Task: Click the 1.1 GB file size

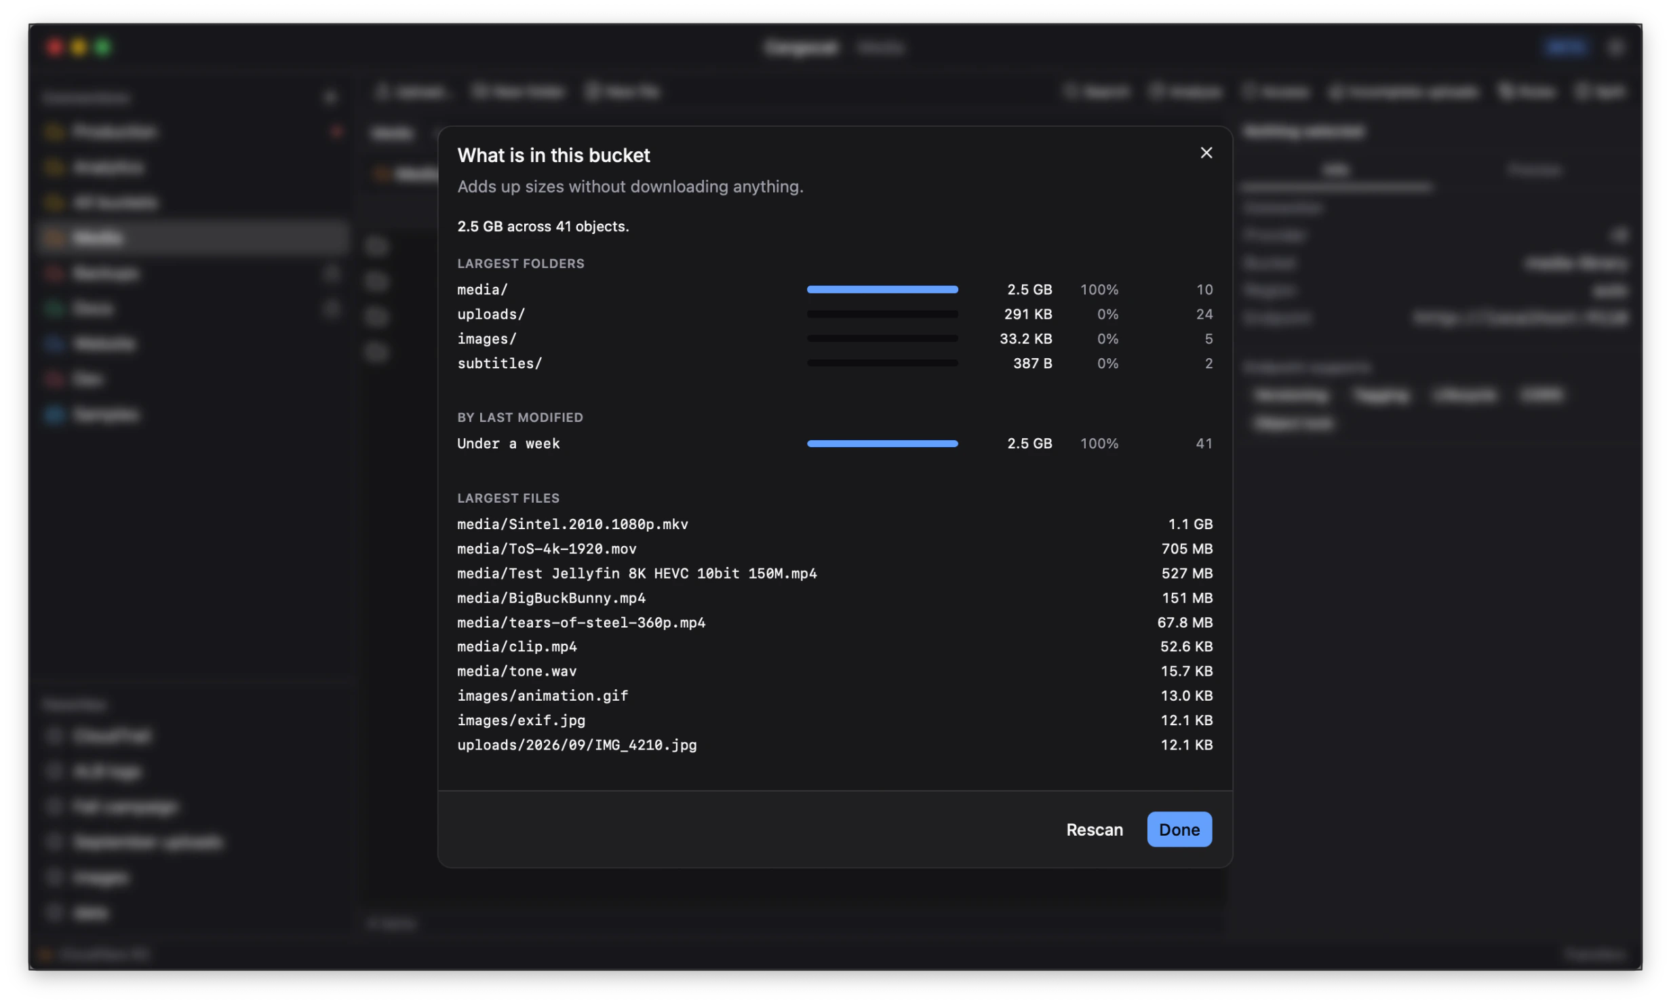Action: [x=1190, y=524]
